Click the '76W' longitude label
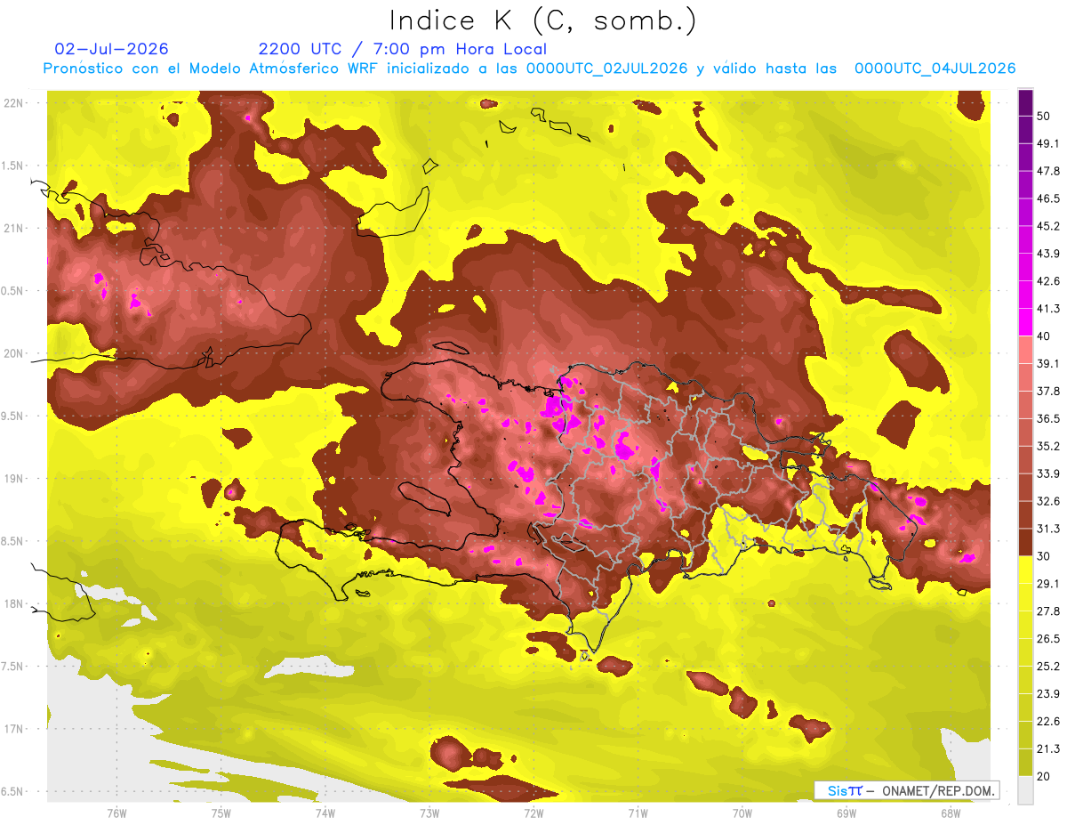The image size is (1067, 825). [116, 813]
